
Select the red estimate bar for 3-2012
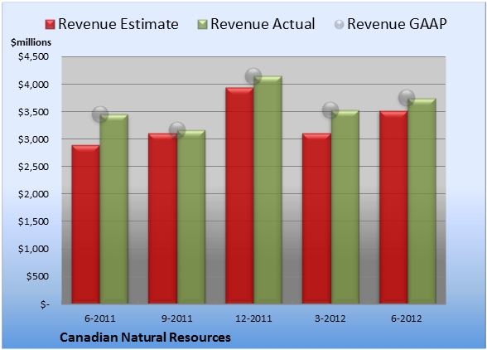pos(316,218)
